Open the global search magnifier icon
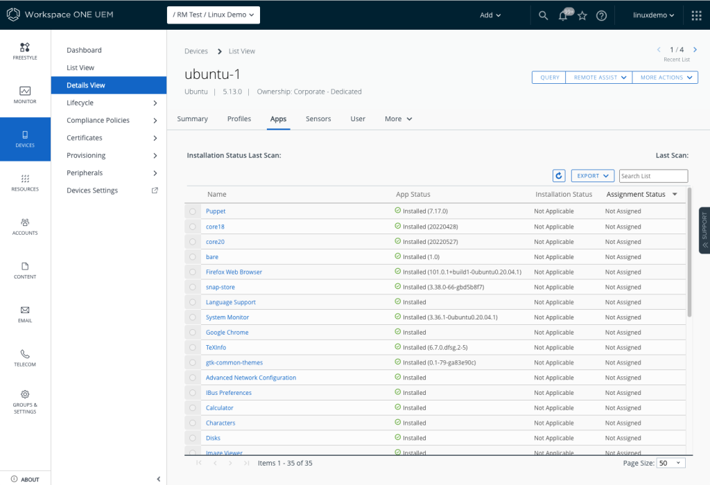Screen dimensions: 710x485 pyautogui.click(x=544, y=15)
